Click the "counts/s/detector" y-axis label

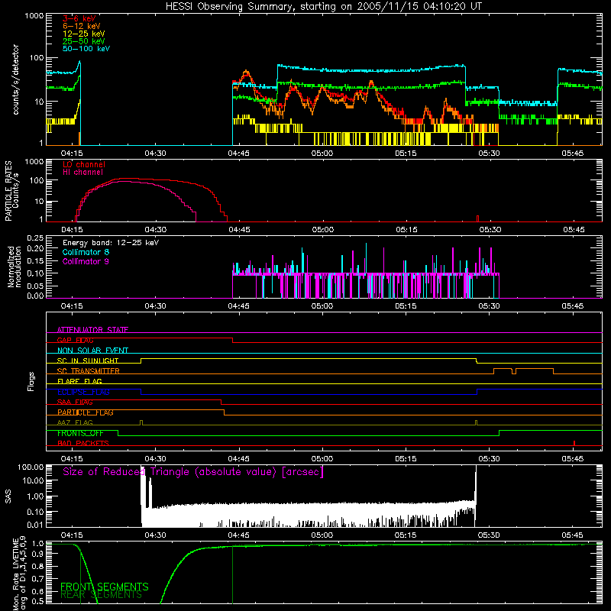[16, 79]
